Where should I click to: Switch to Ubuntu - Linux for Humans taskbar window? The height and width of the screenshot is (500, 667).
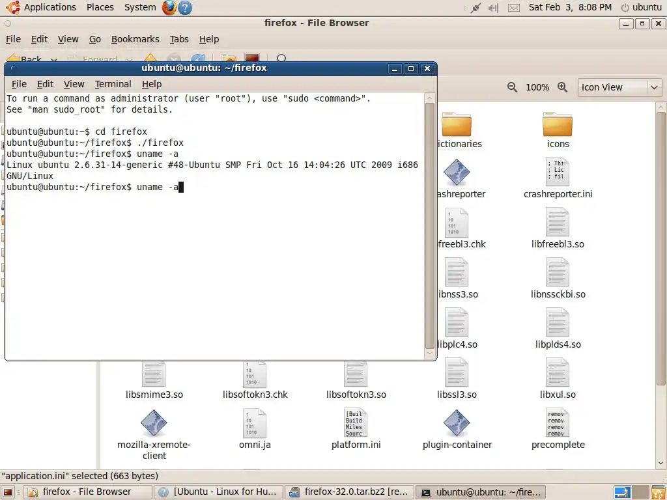(219, 492)
